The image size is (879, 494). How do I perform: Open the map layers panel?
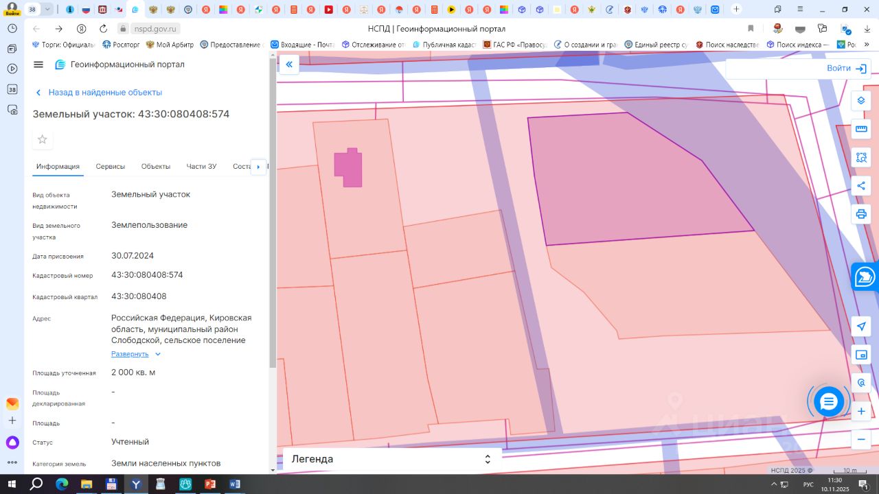coord(861,100)
